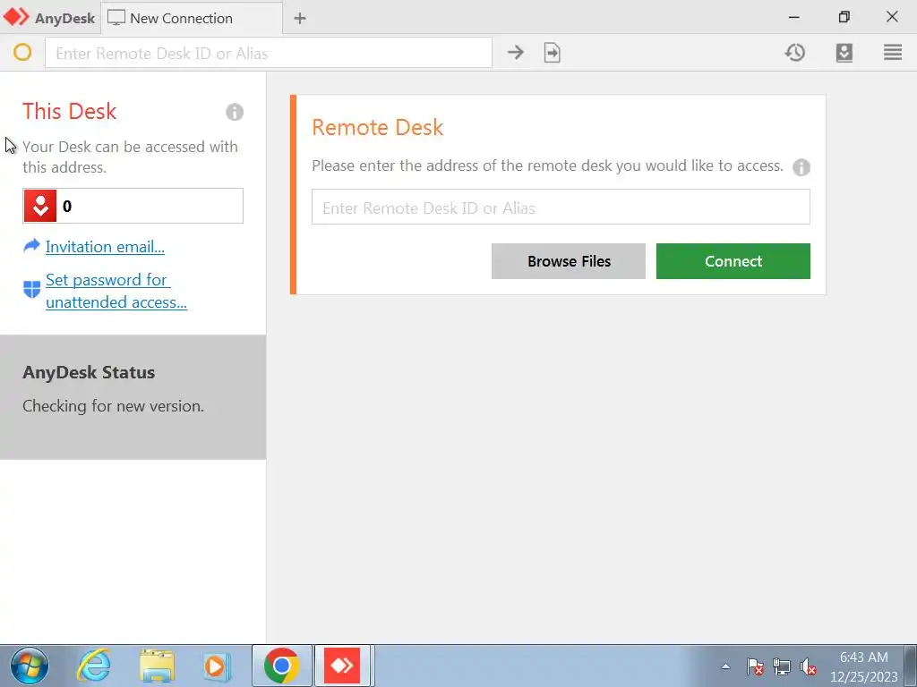Click the info icon beside This Desk
Screen dimensions: 917x687
pos(235,112)
